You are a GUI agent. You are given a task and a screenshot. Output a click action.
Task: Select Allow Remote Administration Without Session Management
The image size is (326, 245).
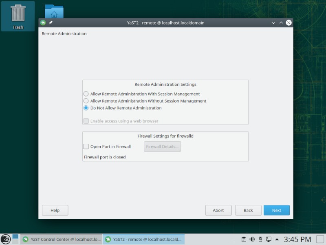(x=86, y=101)
